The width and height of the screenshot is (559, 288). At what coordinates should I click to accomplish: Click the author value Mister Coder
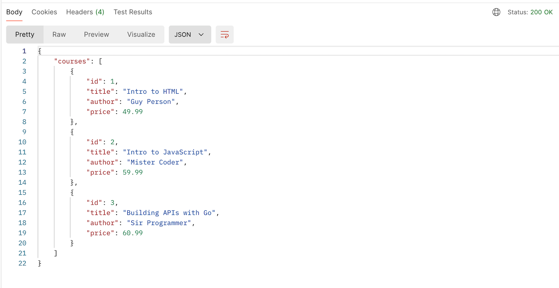[x=155, y=162]
